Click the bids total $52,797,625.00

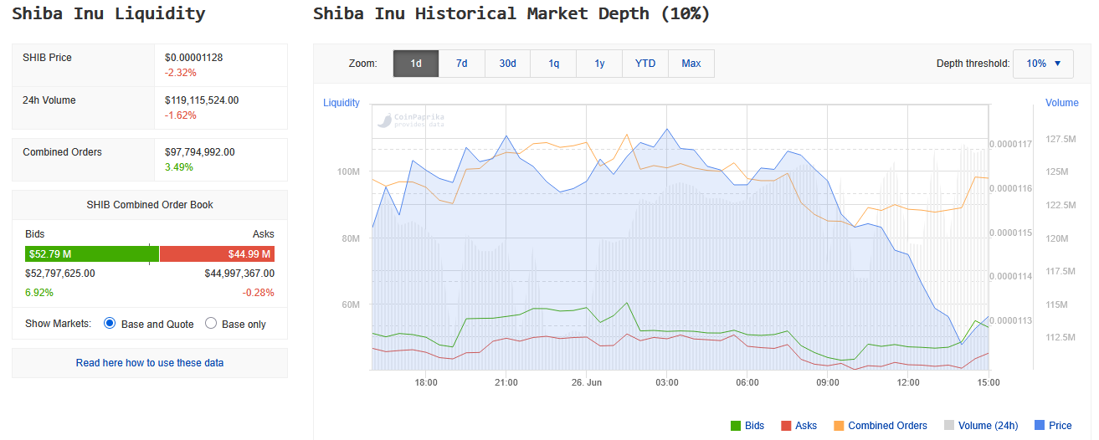59,274
